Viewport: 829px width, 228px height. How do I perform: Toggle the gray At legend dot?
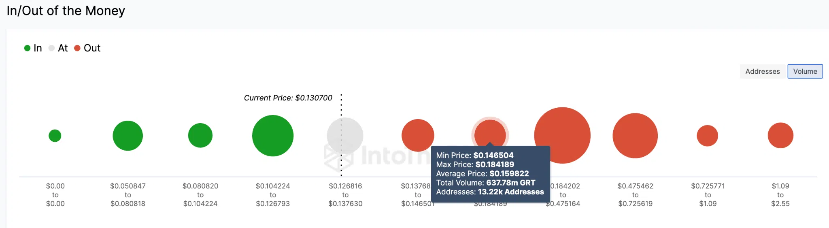(x=51, y=48)
